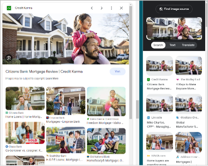
Task: Select Old National Bank HomeReady Mortgage result
Action: point(106,141)
